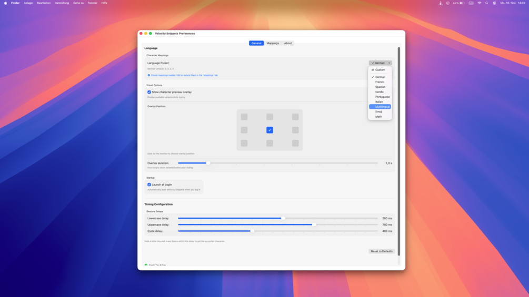
Task: Switch to the Mappings tab
Action: pyautogui.click(x=273, y=43)
